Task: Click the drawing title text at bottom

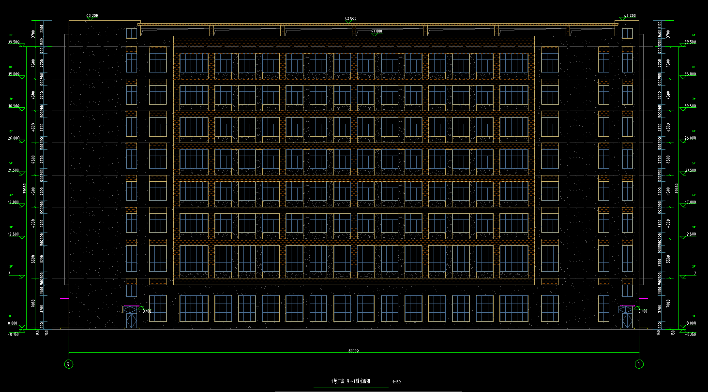Action: click(x=351, y=381)
